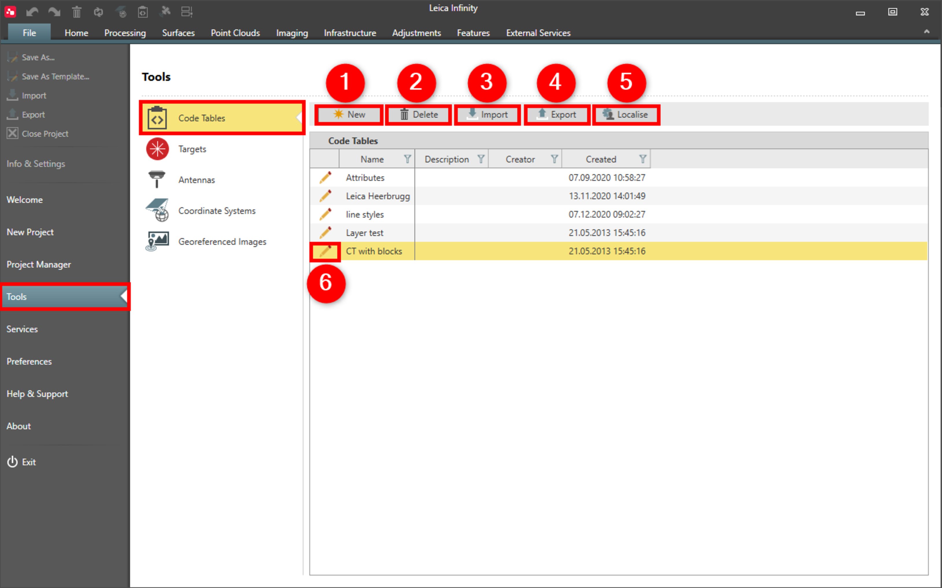Viewport: 942px width, 588px height.
Task: Click the pencil icon for line styles
Action: click(325, 214)
